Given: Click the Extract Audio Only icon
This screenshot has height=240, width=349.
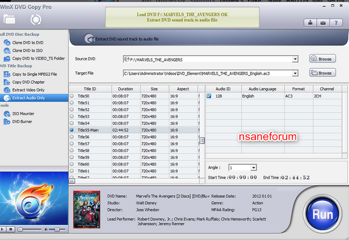Looking at the screenshot, I should click(x=7, y=98).
